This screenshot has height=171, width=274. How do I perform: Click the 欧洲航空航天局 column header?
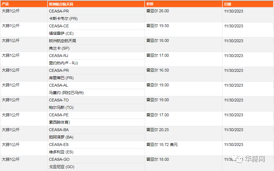(x=96, y=4)
